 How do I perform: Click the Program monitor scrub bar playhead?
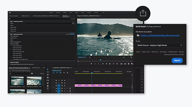(100, 60)
